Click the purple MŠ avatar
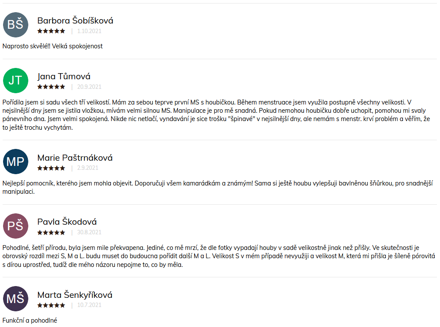The width and height of the screenshot is (440, 327). pyautogui.click(x=16, y=299)
